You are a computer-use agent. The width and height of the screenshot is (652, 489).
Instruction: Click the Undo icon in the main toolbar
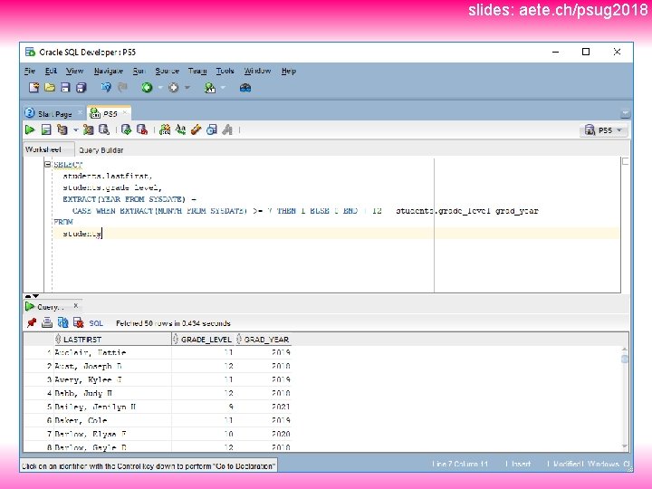point(106,87)
